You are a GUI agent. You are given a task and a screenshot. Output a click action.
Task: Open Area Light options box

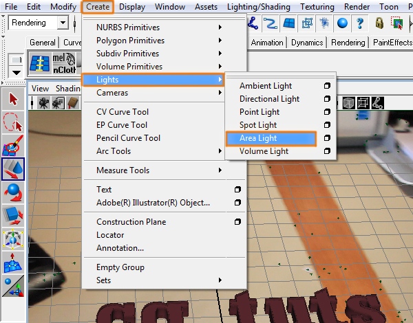(x=327, y=138)
